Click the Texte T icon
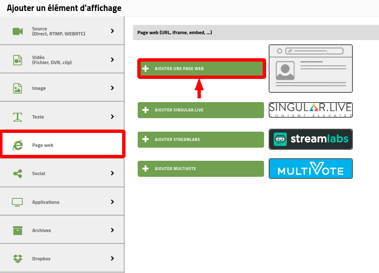The height and width of the screenshot is (273, 379). pos(18,117)
